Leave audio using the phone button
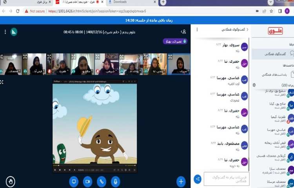 pyautogui.click(x=102, y=181)
